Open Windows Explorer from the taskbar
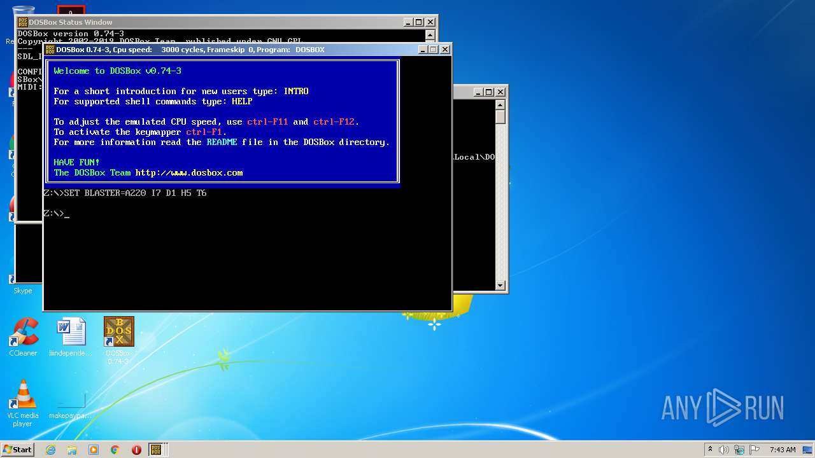815x458 pixels. click(72, 450)
